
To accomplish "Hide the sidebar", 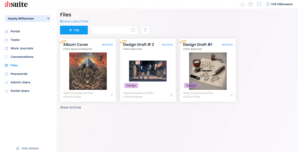I will pyautogui.click(x=28, y=148).
